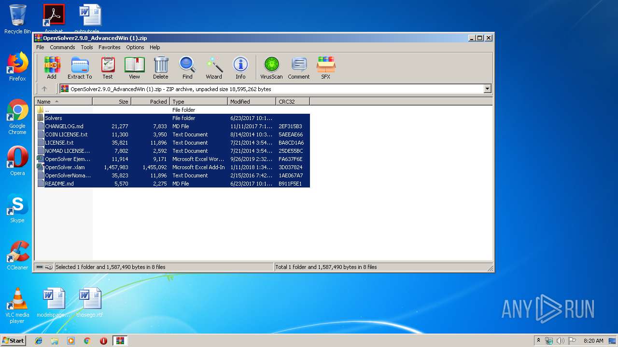Screen dimensions: 618x347
Task: Click the Windows Explorer taskbar icon
Action: coord(55,341)
